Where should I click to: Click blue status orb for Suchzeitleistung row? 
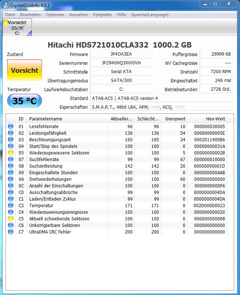coord(11,166)
